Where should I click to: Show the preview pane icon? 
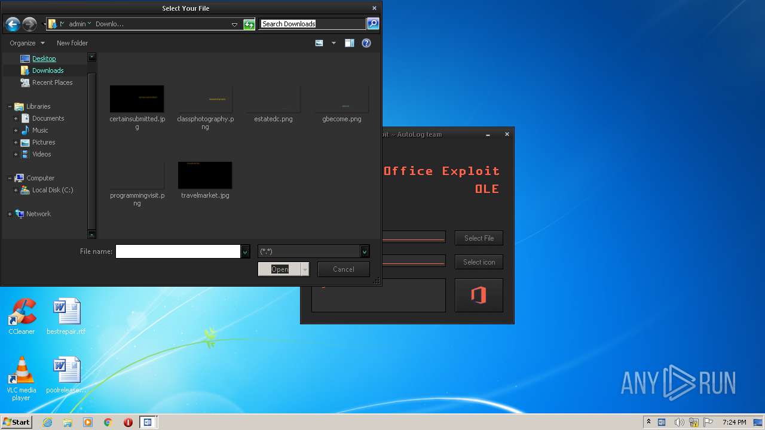350,43
